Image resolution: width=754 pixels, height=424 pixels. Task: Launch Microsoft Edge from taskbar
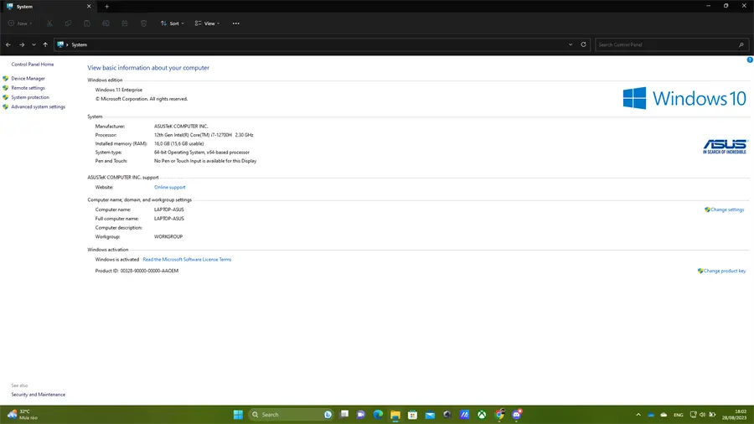point(378,415)
